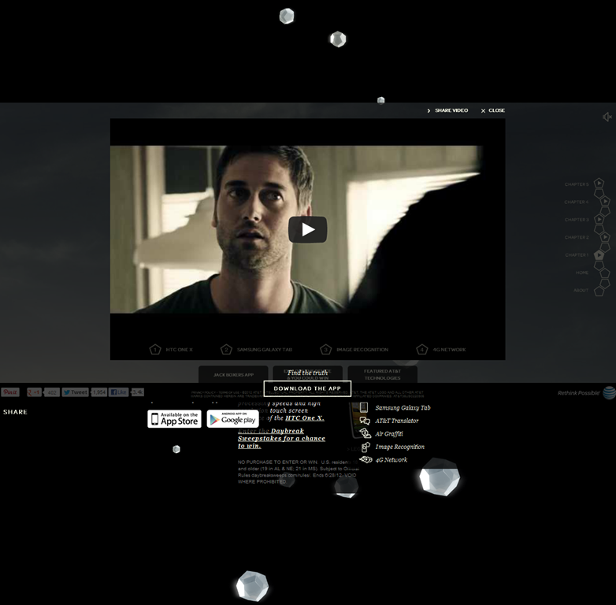The image size is (616, 605).
Task: Open Chapter 3 pentagon play icon
Action: click(x=599, y=219)
